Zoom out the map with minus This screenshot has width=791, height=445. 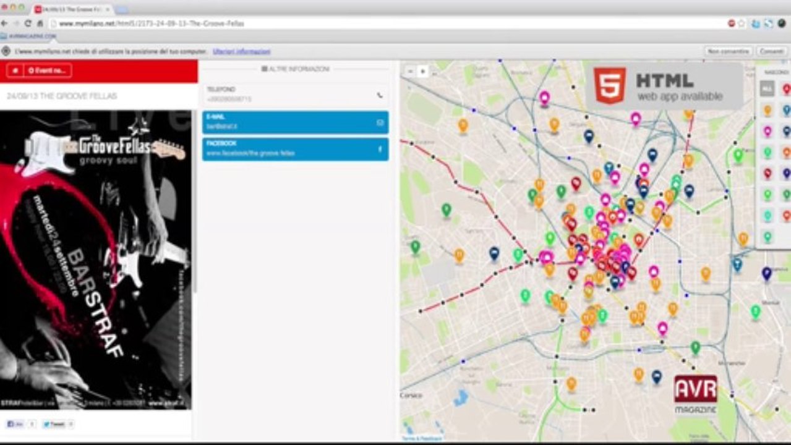[x=410, y=71]
